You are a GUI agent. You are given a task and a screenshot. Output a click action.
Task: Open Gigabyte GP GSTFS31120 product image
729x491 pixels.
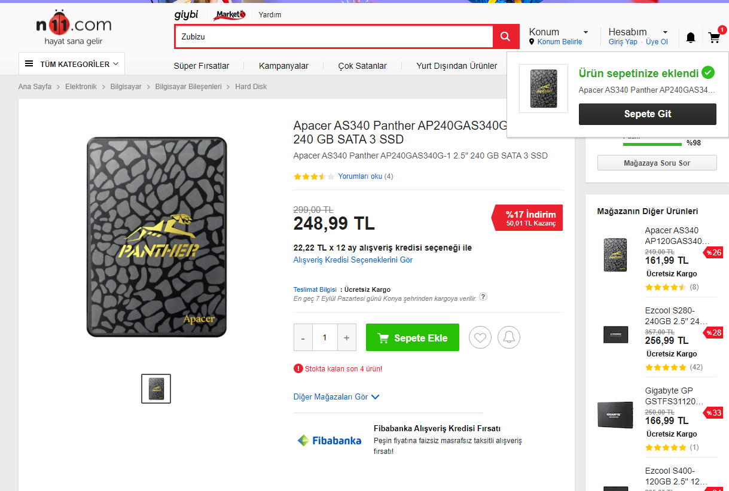coord(615,414)
